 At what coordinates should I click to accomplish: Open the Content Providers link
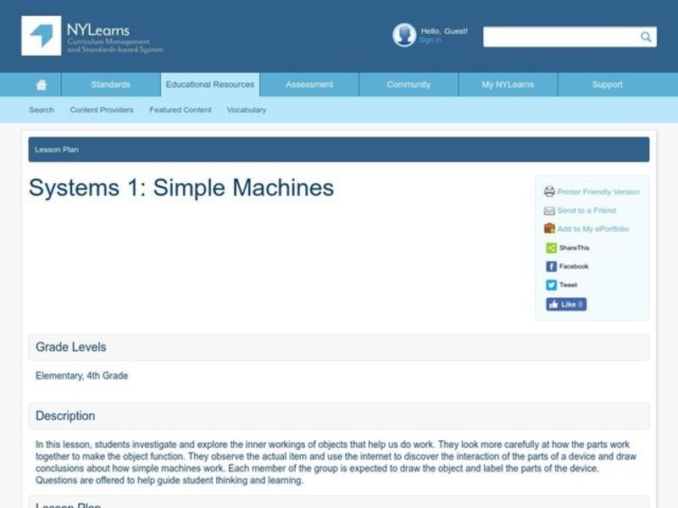point(101,110)
